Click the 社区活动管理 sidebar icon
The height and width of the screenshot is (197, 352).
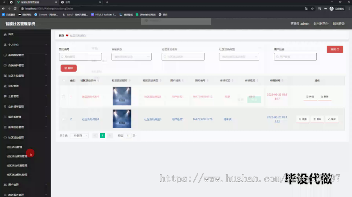click(x=5, y=137)
